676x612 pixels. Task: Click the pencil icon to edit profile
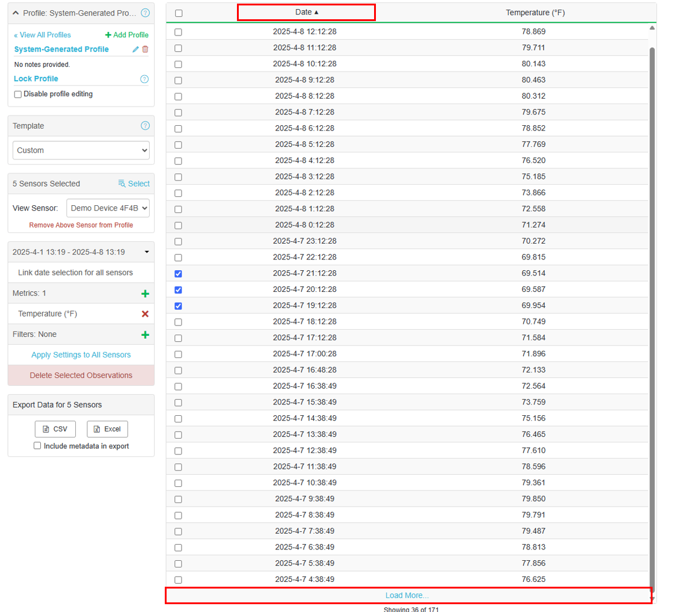pyautogui.click(x=135, y=49)
